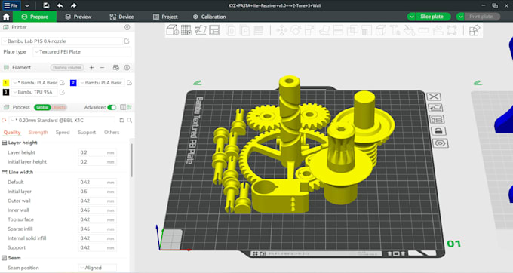Click the plate lock icon
Viewport: 513px width, 273px height.
click(x=438, y=131)
